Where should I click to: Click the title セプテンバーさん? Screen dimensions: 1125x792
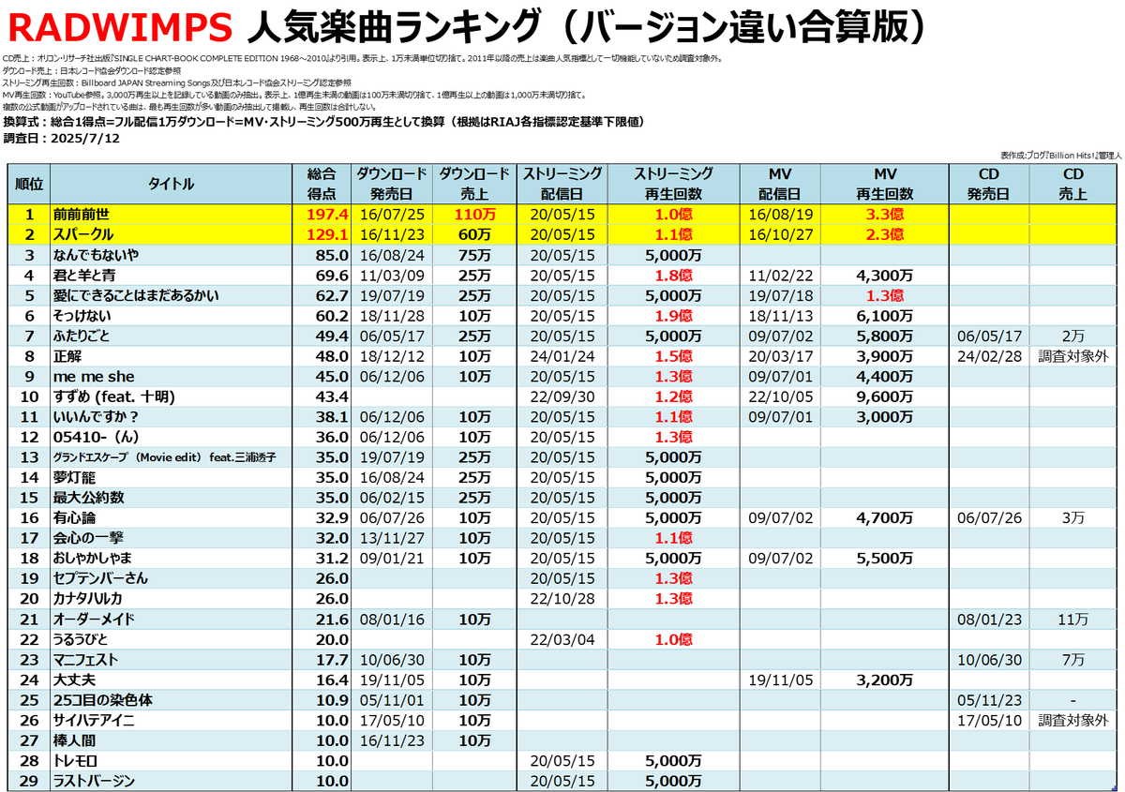(102, 577)
